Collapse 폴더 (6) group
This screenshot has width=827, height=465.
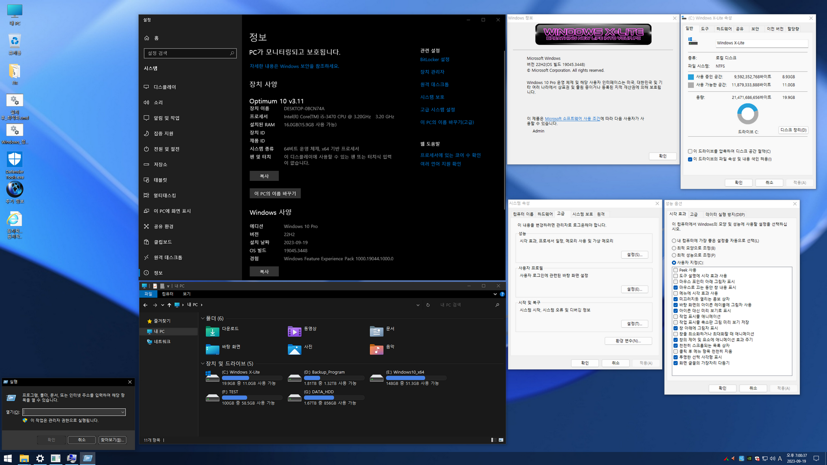(x=203, y=318)
